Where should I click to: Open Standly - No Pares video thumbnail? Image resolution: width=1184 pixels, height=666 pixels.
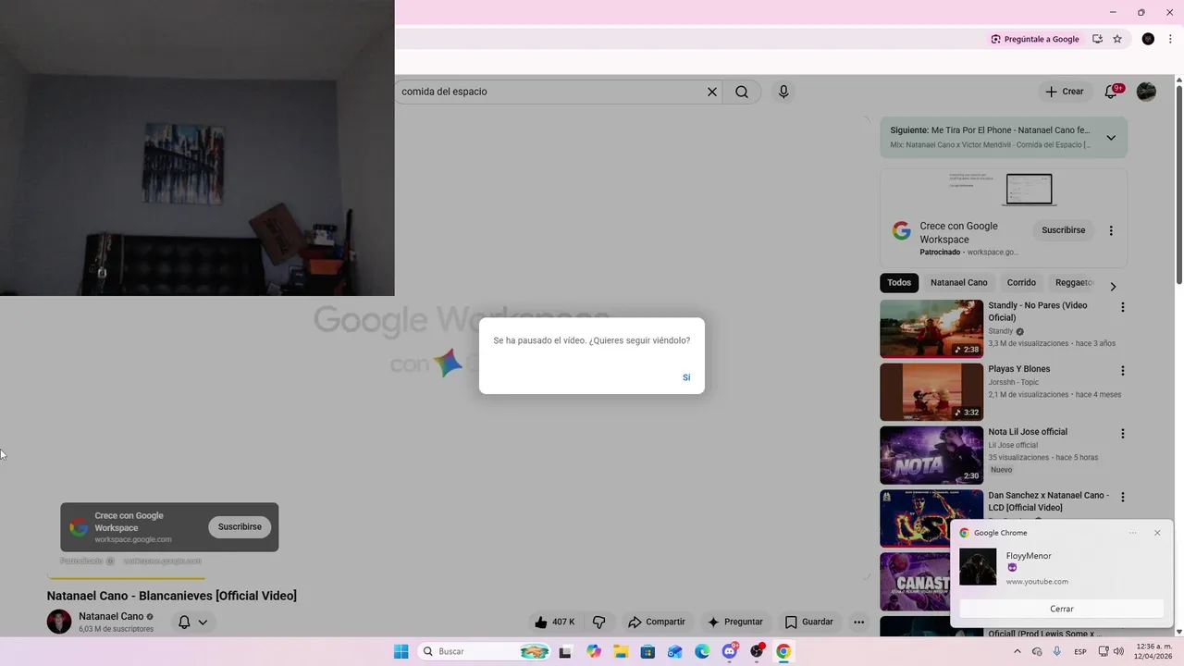point(931,328)
